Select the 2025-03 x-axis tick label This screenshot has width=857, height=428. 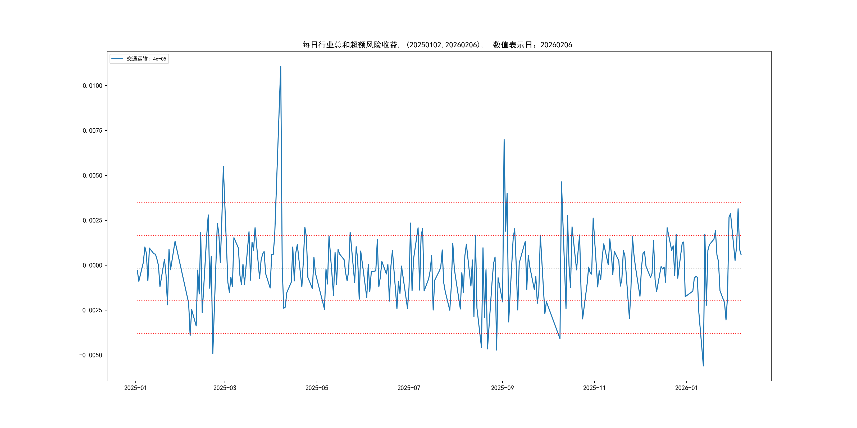[225, 388]
